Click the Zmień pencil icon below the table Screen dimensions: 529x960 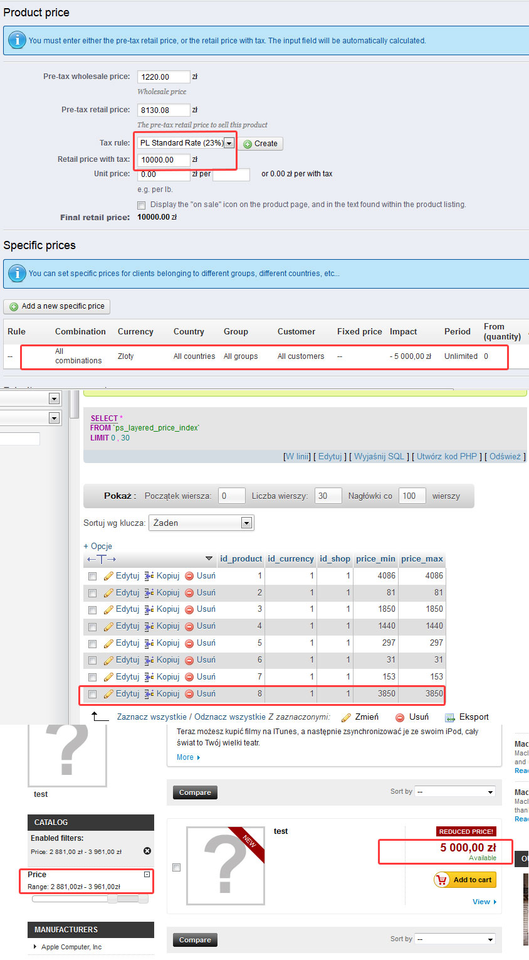click(x=346, y=717)
